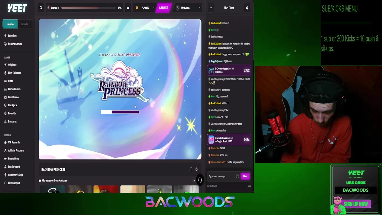This screenshot has height=215, width=382.
Task: Click the CryptoQueen Limbo 333x win card
Action: point(229,70)
